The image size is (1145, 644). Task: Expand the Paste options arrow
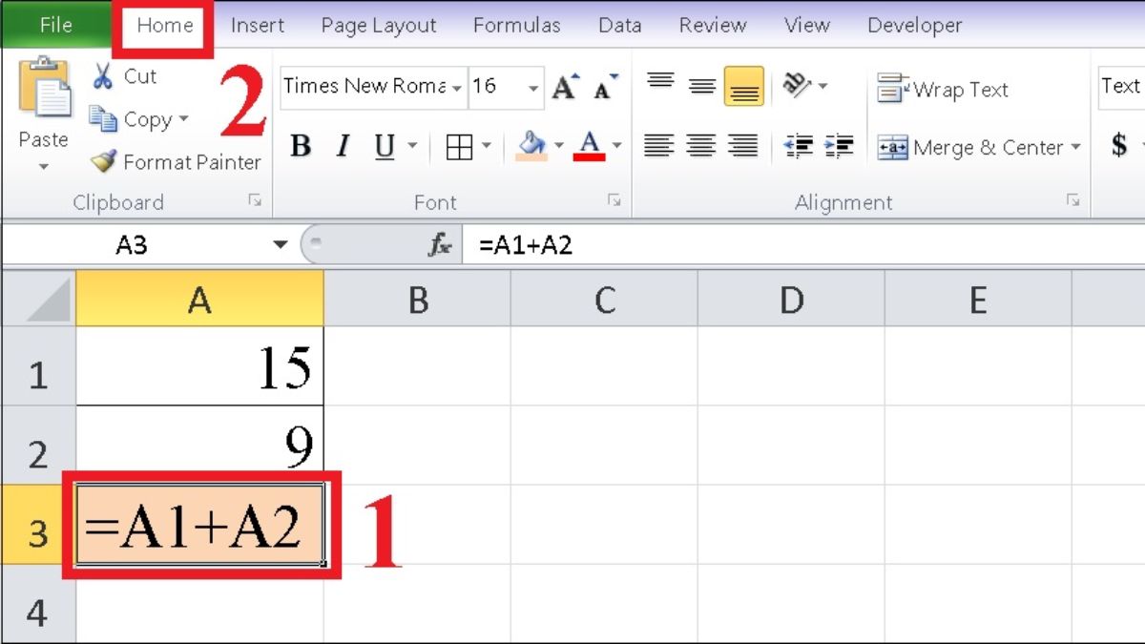pyautogui.click(x=43, y=167)
